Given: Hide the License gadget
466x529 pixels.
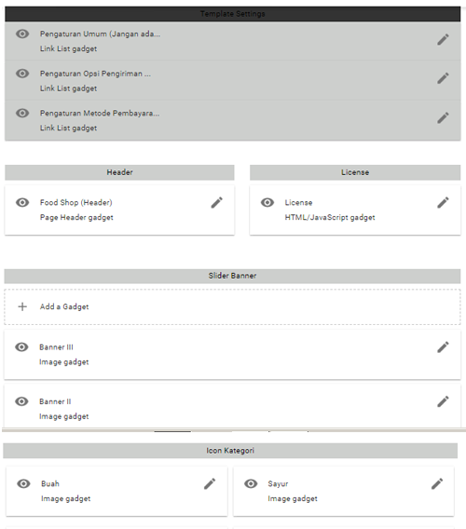Looking at the screenshot, I should pos(267,202).
